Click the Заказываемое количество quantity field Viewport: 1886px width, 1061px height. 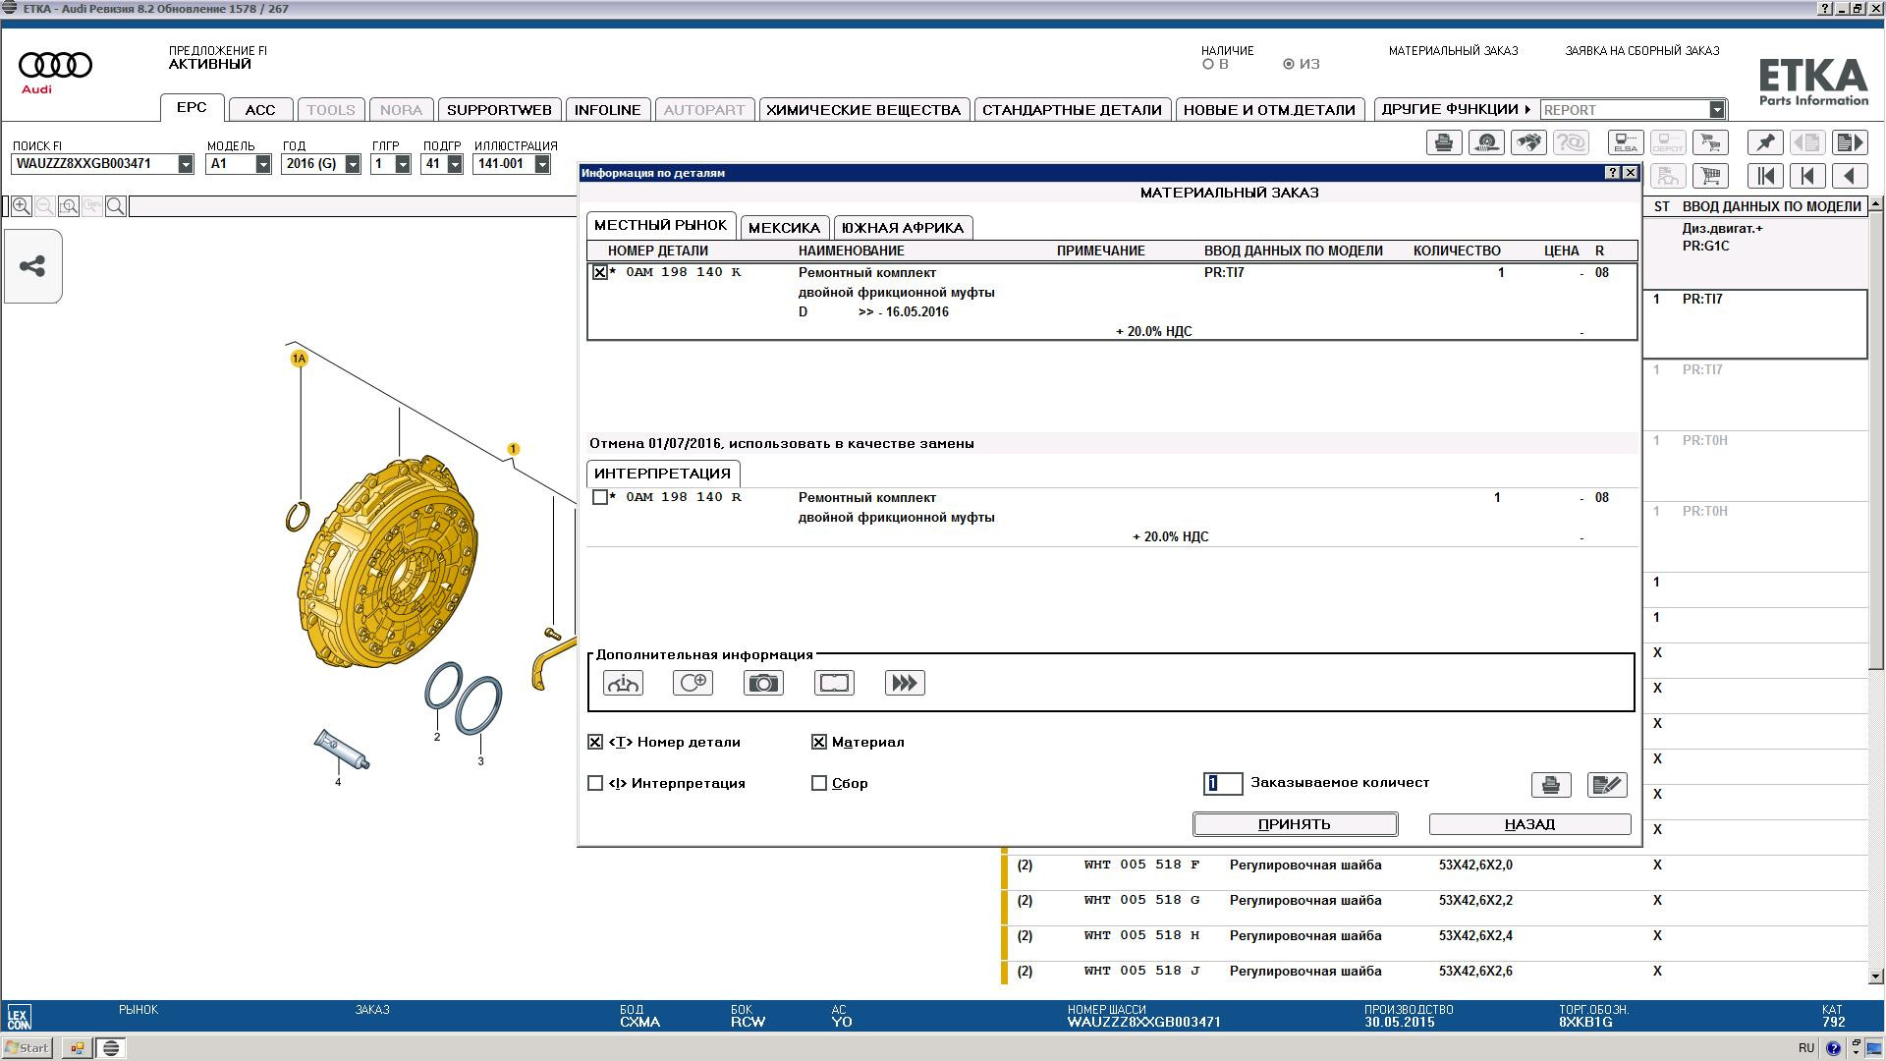(x=1222, y=783)
